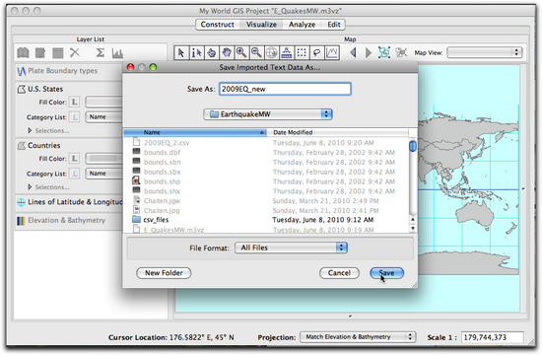This screenshot has width=542, height=355.
Task: Expand Selections under Countries
Action: pos(30,186)
